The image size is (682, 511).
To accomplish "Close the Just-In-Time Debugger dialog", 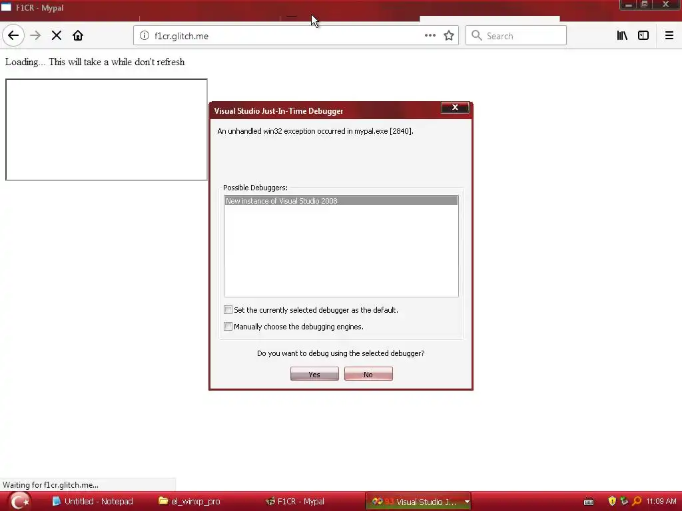I will (455, 107).
